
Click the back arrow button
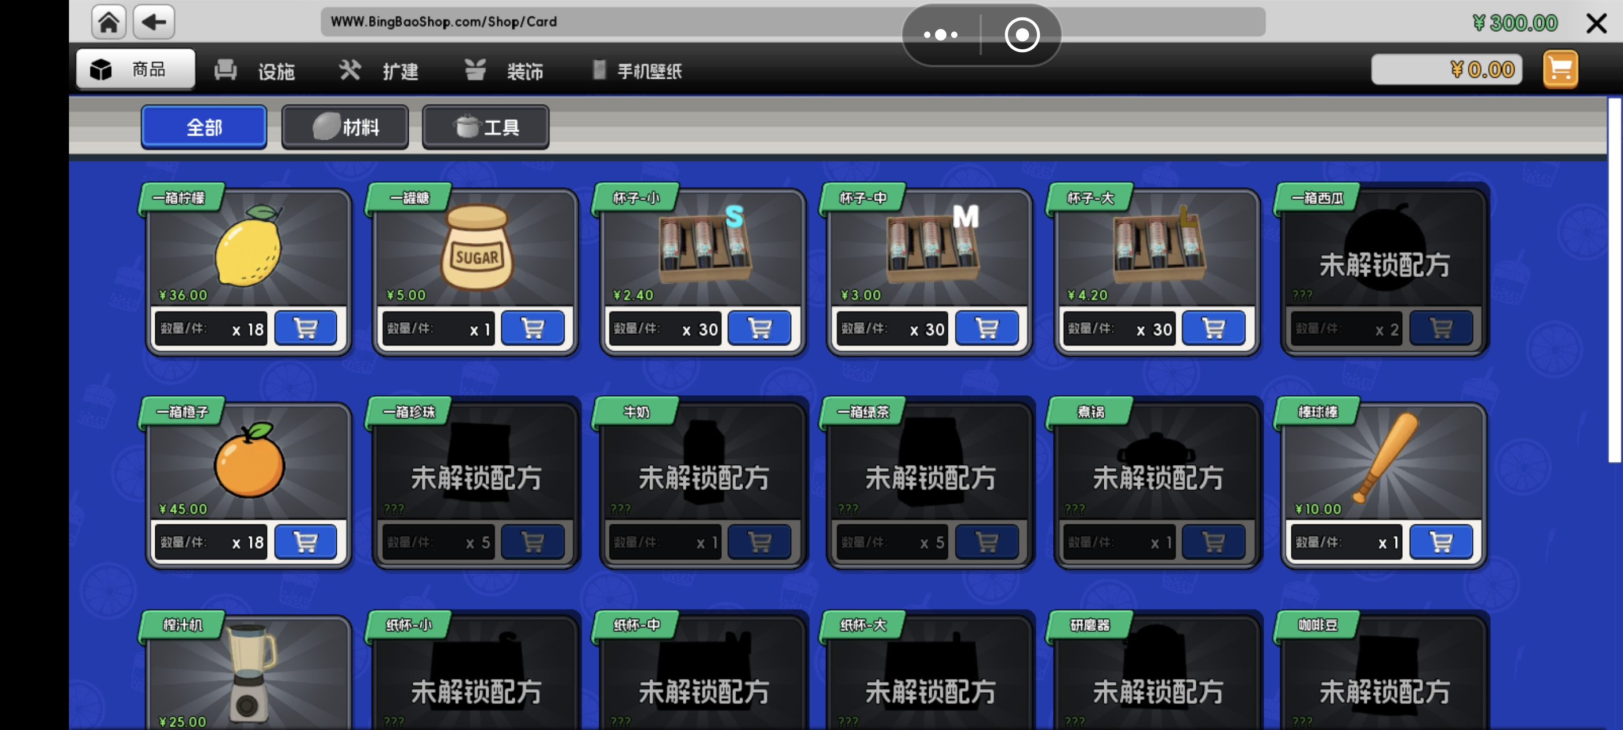click(x=154, y=22)
